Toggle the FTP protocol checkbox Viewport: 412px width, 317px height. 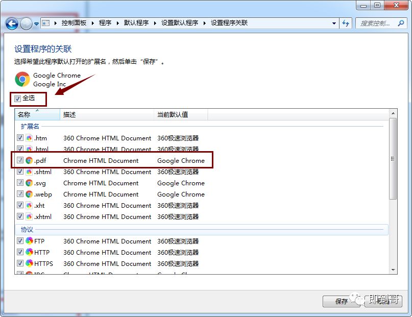coord(20,240)
